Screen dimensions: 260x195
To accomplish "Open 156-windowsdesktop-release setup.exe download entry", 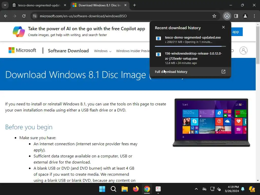I will (x=190, y=58).
